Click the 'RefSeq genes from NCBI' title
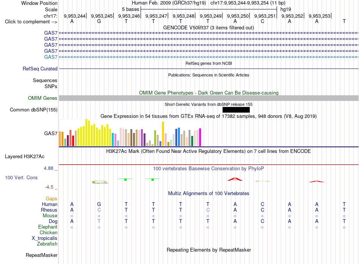359x264 pixels. pos(209,63)
